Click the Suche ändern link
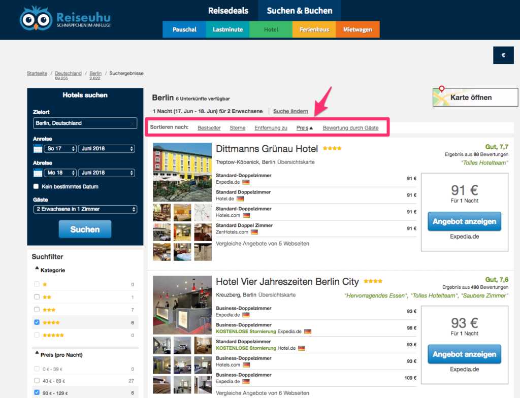520x398 pixels. click(x=290, y=111)
